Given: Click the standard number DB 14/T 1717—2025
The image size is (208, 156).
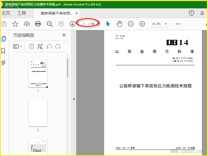Looking at the screenshot, I should [x=183, y=58].
